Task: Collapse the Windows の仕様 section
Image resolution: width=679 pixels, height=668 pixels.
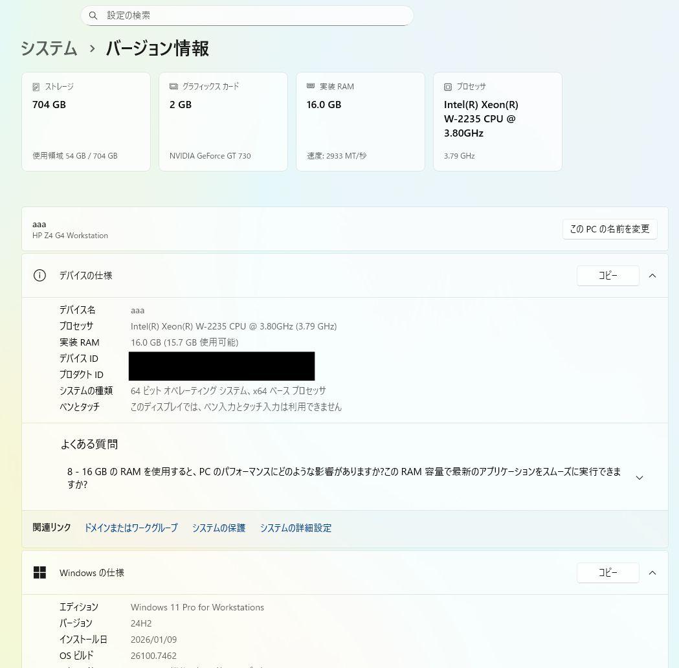Action: (x=652, y=572)
